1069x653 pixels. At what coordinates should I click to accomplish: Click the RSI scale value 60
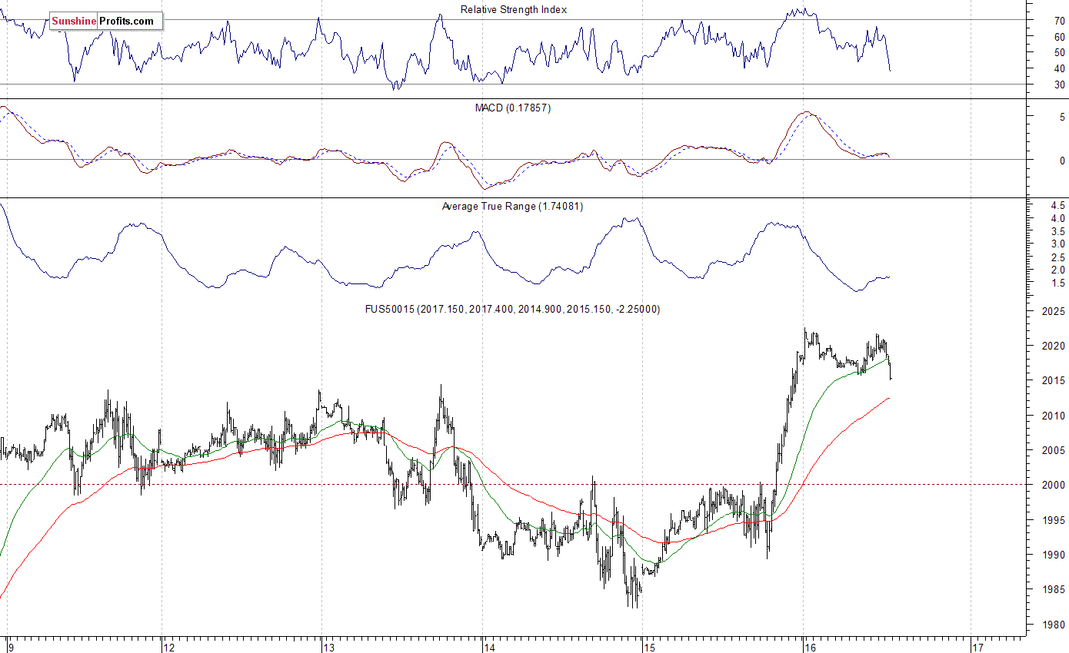[x=1060, y=37]
